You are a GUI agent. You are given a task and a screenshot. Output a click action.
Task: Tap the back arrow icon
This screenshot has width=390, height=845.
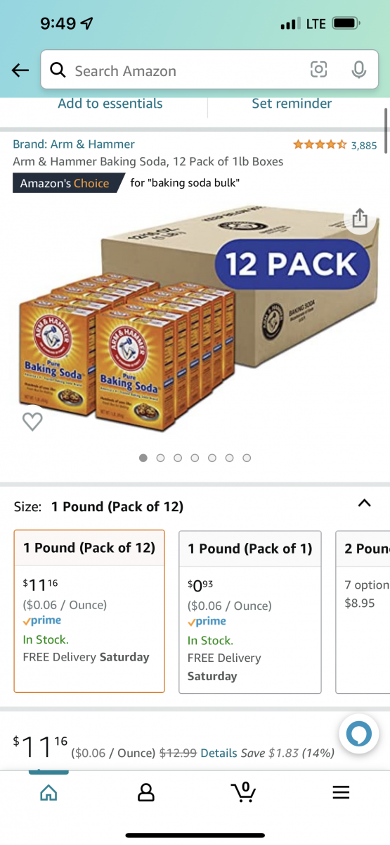click(20, 70)
